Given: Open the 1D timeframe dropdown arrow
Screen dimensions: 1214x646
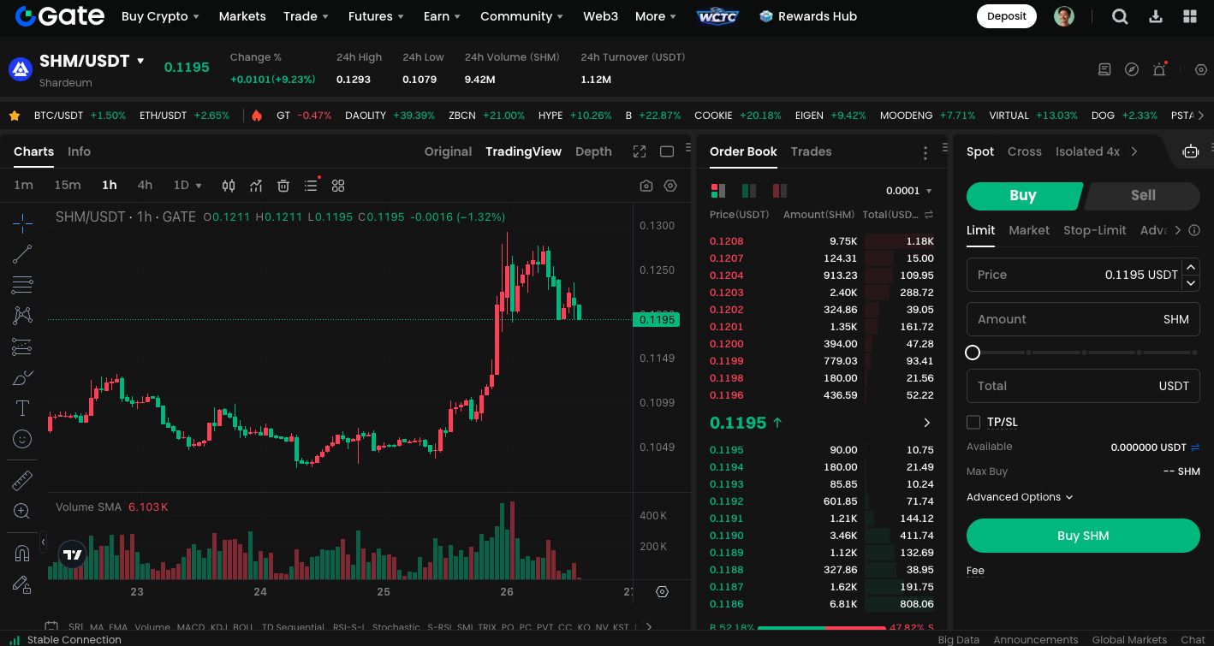Looking at the screenshot, I should coord(198,185).
